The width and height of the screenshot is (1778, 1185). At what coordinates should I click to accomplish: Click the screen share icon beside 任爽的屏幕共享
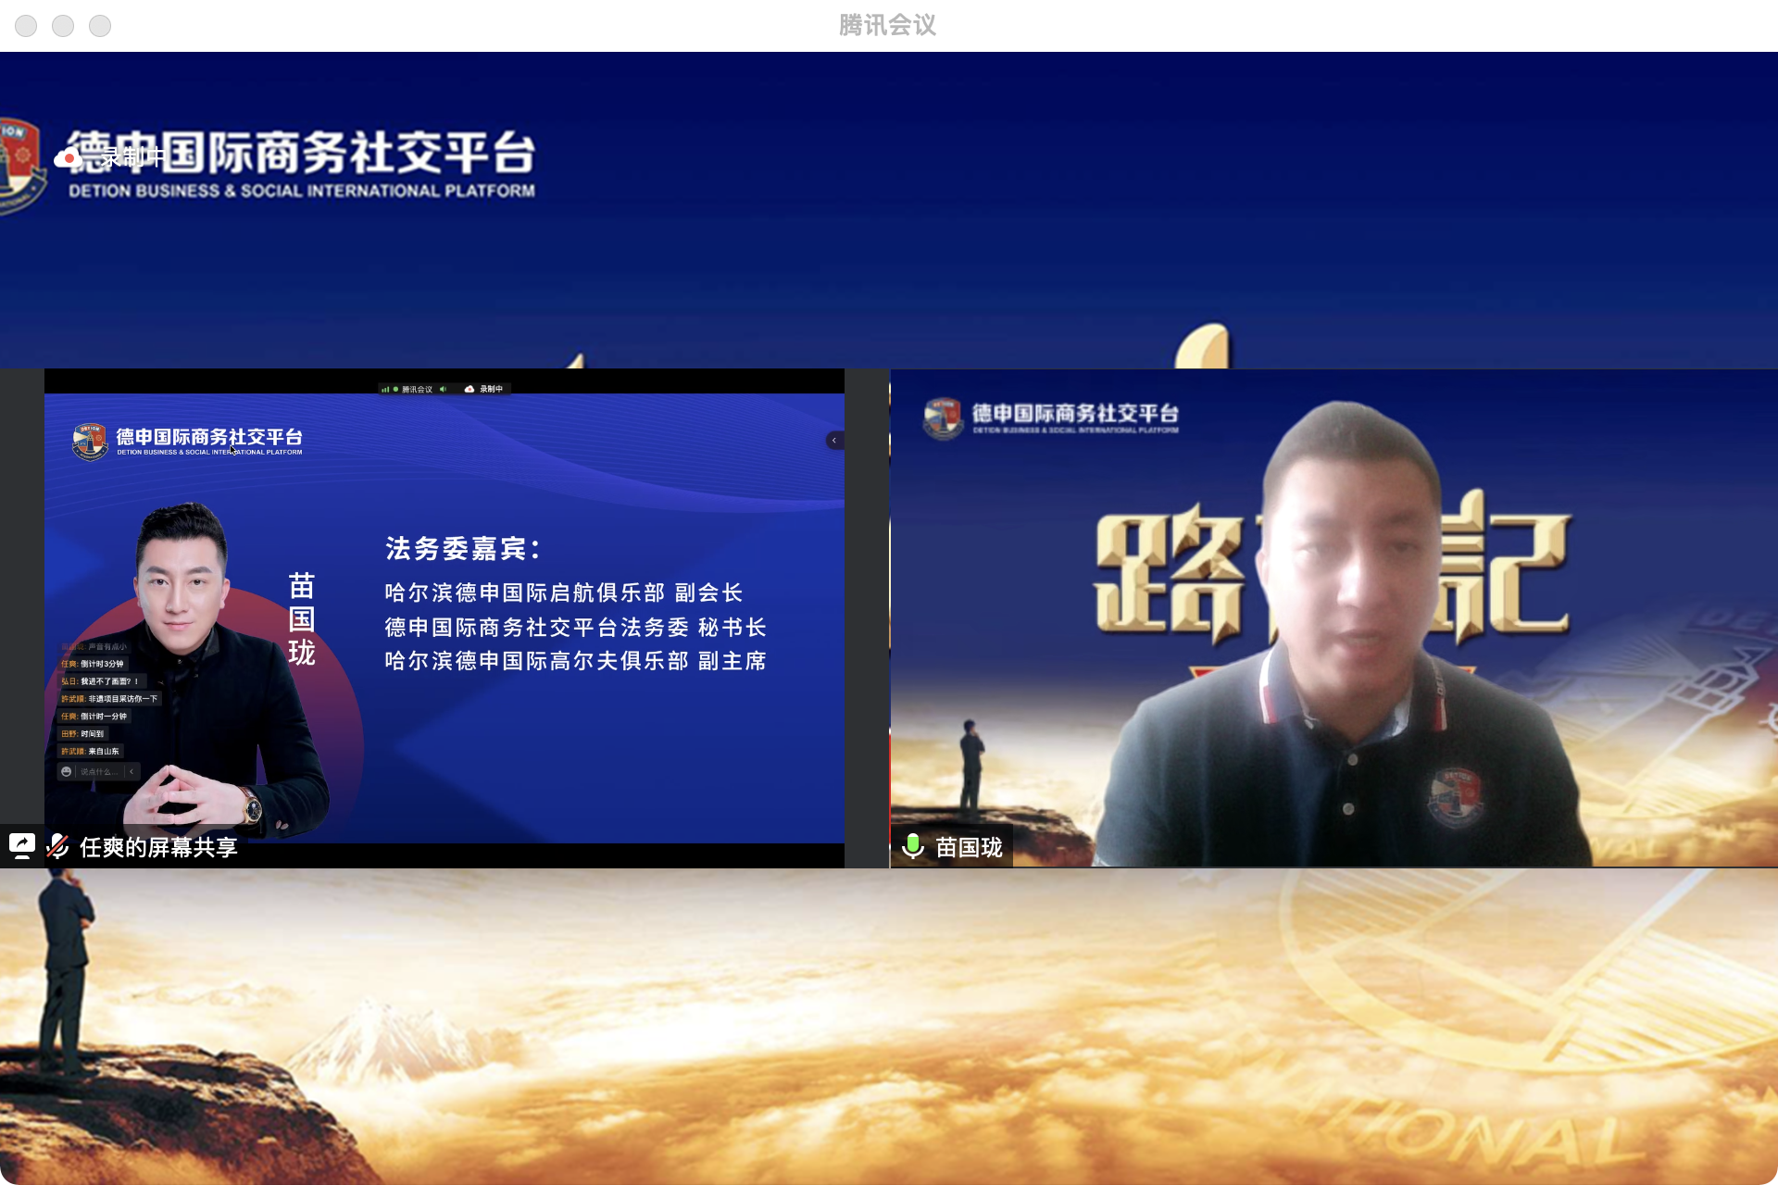pyautogui.click(x=22, y=845)
